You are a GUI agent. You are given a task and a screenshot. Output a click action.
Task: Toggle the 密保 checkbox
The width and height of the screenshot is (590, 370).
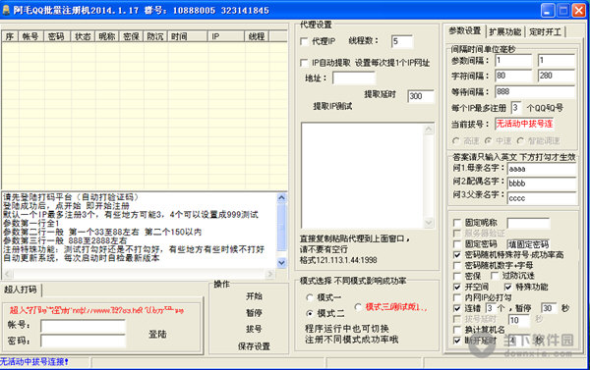(457, 276)
